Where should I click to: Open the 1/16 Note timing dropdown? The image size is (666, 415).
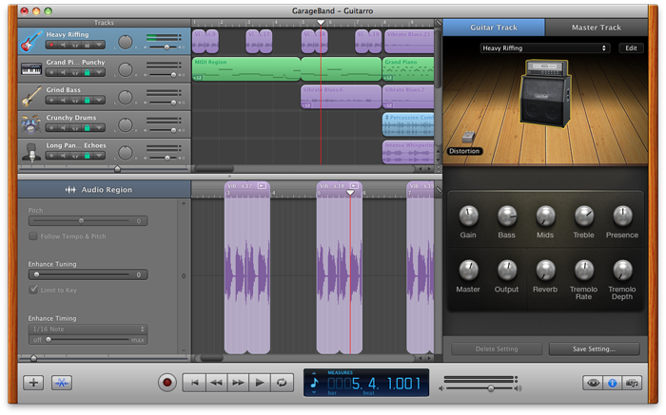pos(88,329)
